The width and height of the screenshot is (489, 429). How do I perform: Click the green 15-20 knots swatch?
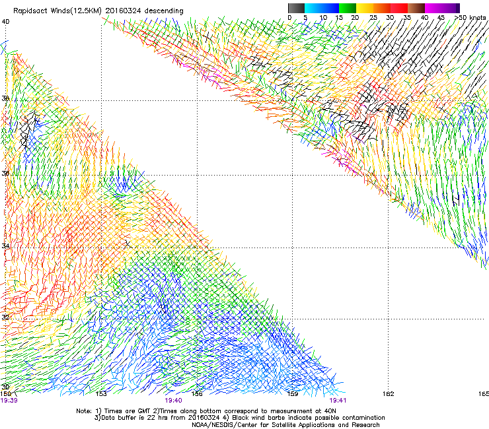[348, 8]
